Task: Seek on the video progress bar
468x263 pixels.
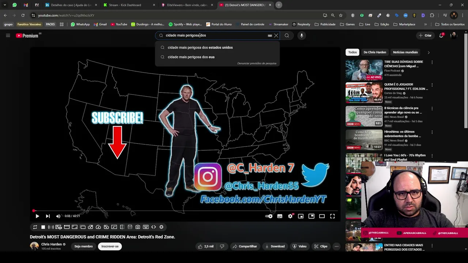Action: (x=185, y=211)
